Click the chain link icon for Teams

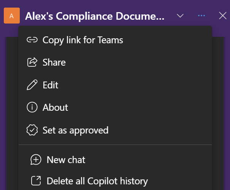[x=32, y=40]
